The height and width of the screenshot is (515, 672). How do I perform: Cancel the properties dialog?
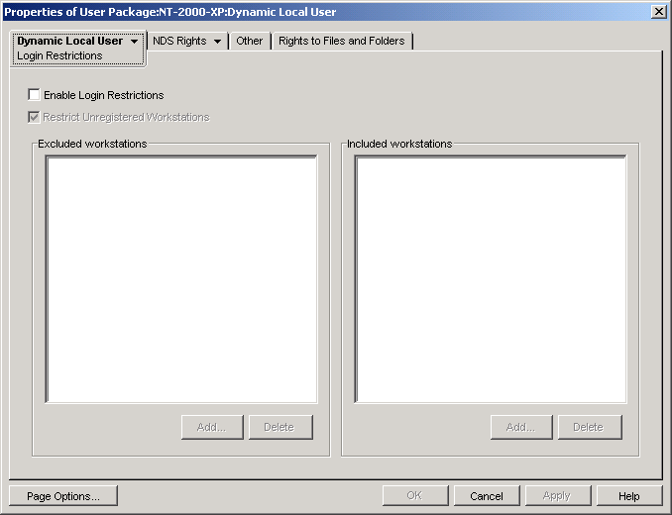487,496
